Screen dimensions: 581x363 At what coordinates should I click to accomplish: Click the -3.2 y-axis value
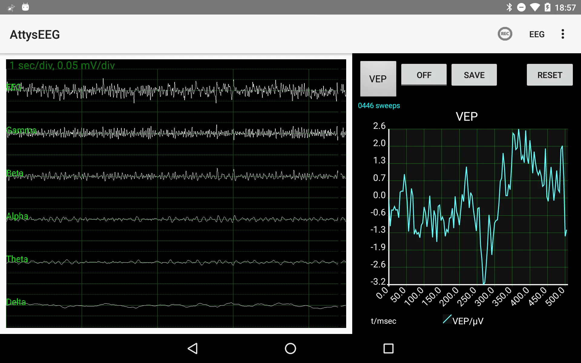378,282
